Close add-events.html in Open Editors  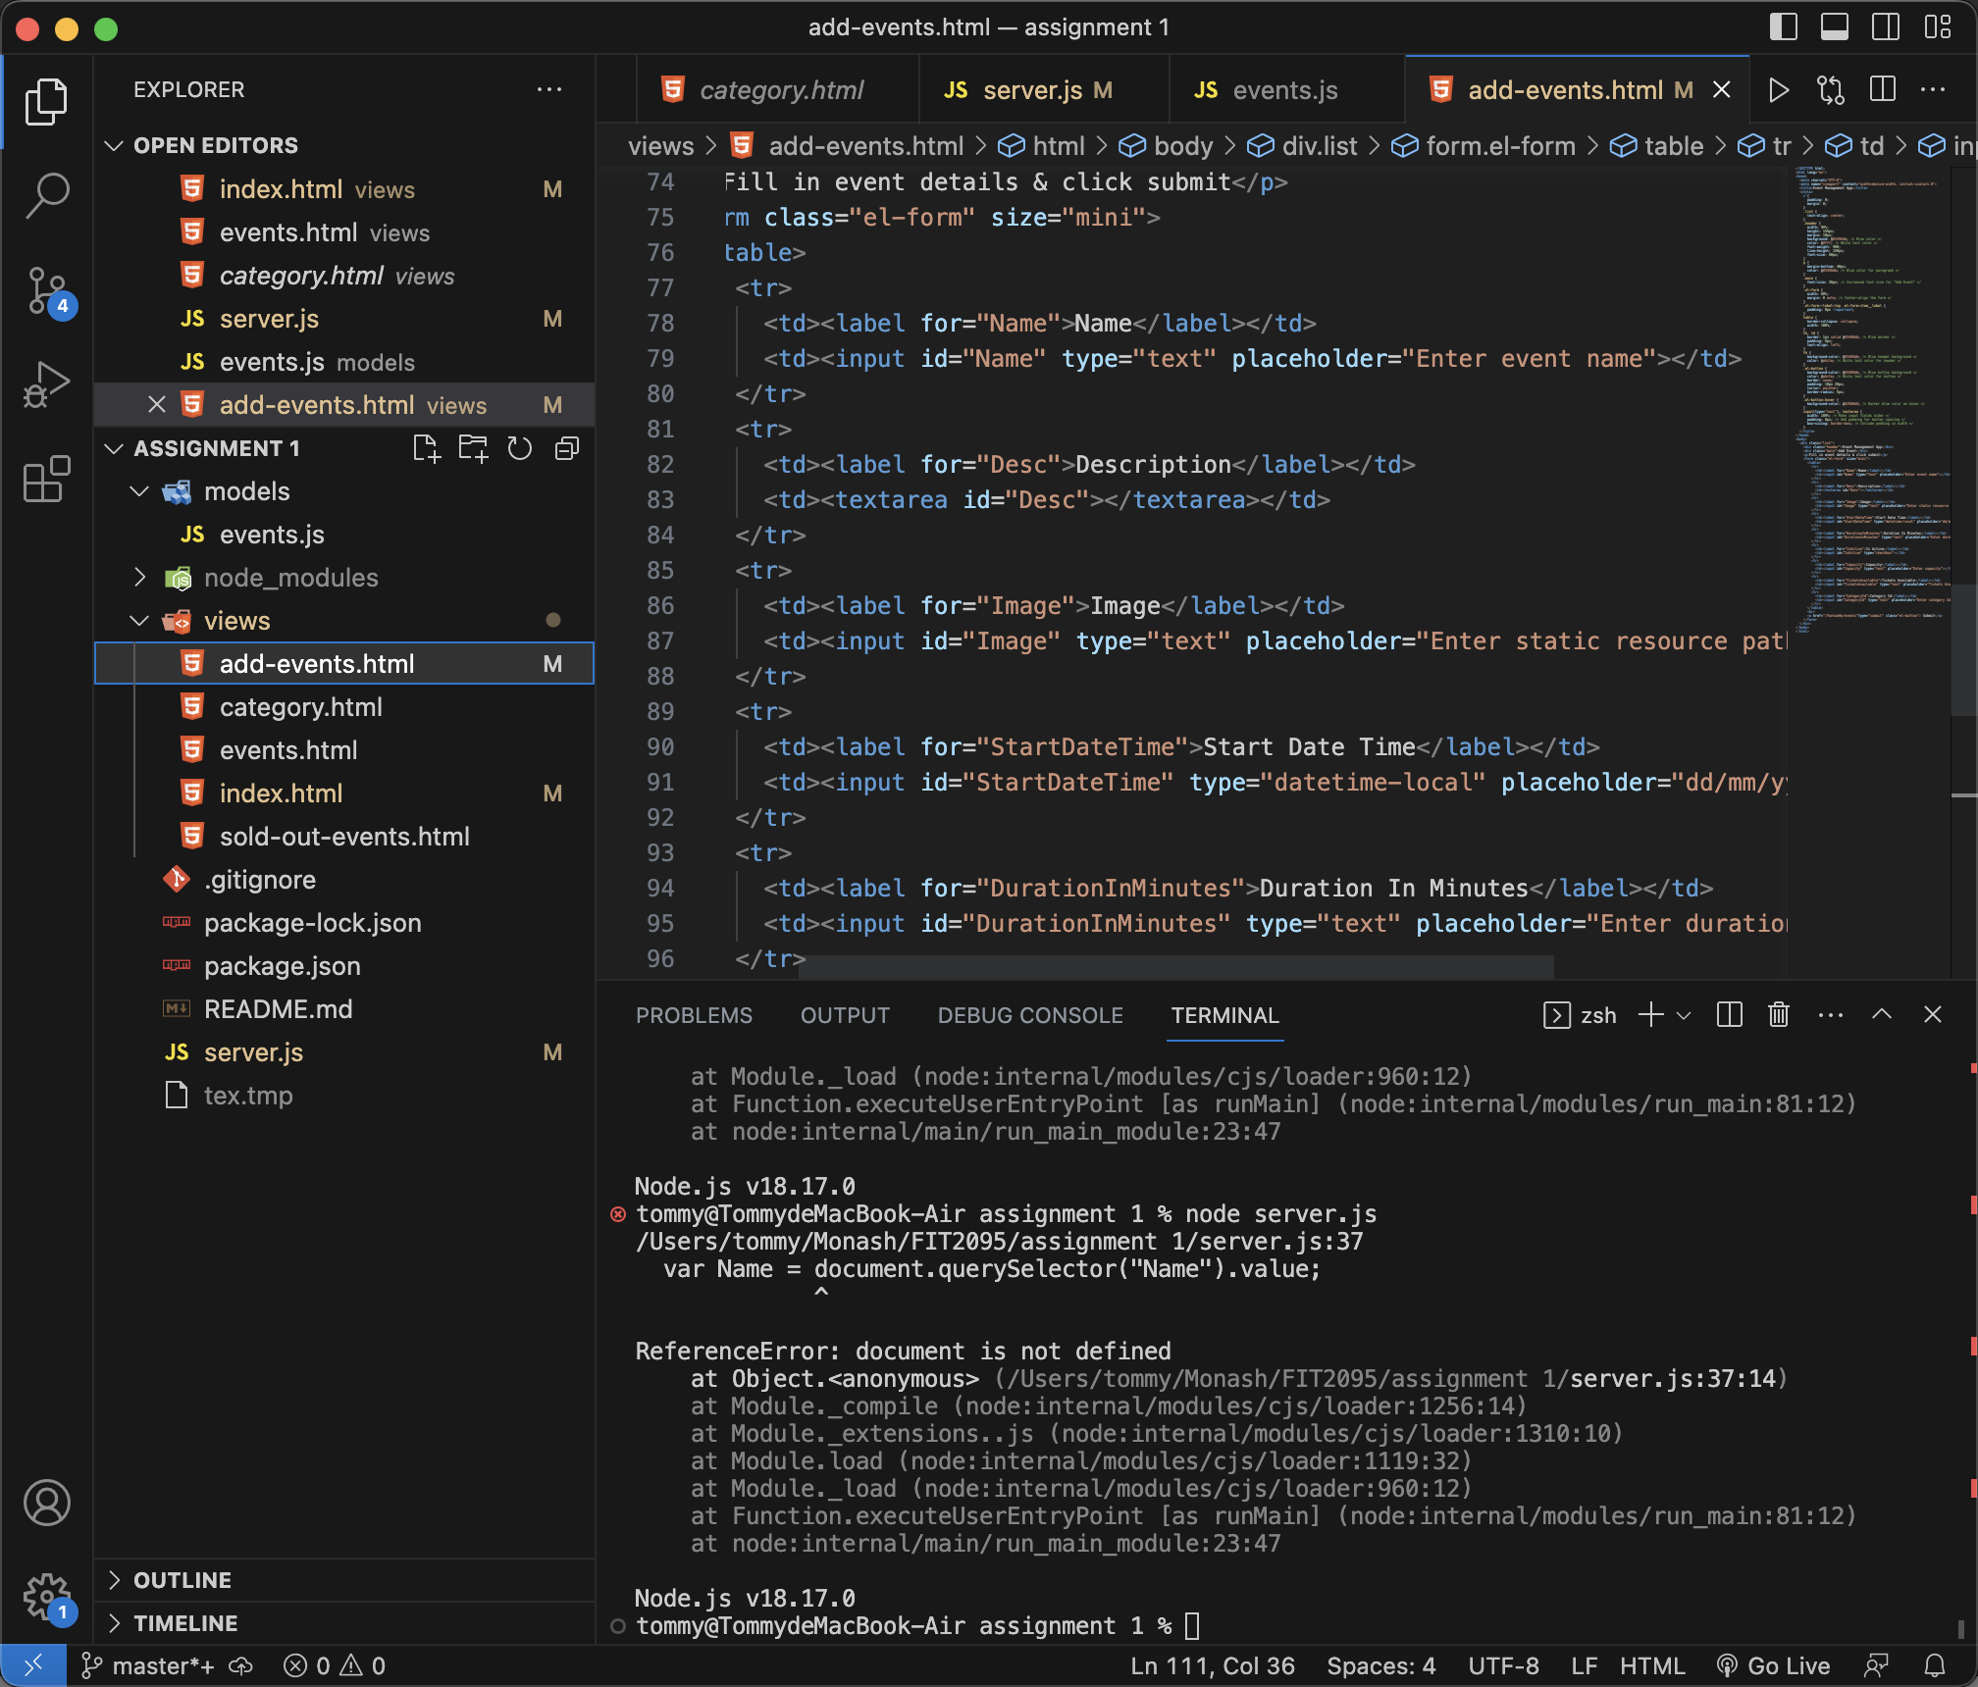(157, 405)
